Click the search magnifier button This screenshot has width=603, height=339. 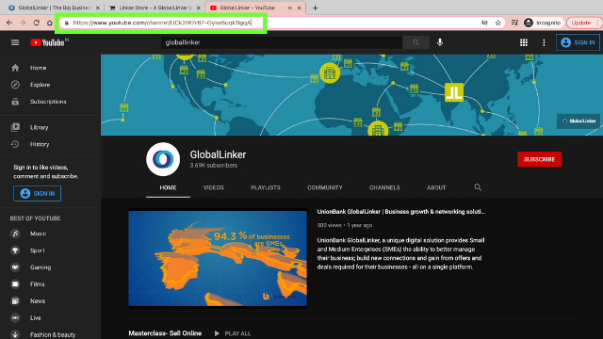tap(416, 42)
